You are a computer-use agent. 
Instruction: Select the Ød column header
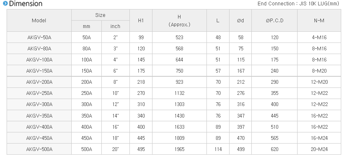click(x=240, y=21)
